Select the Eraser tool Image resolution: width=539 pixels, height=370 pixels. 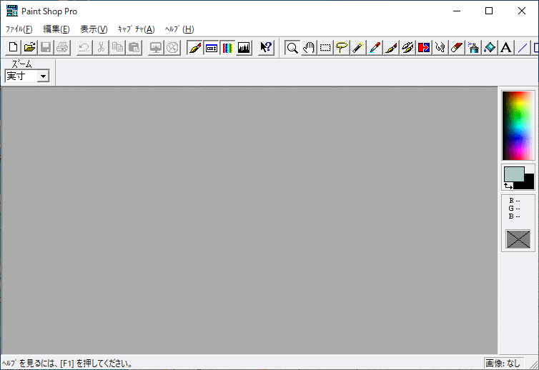pos(458,47)
